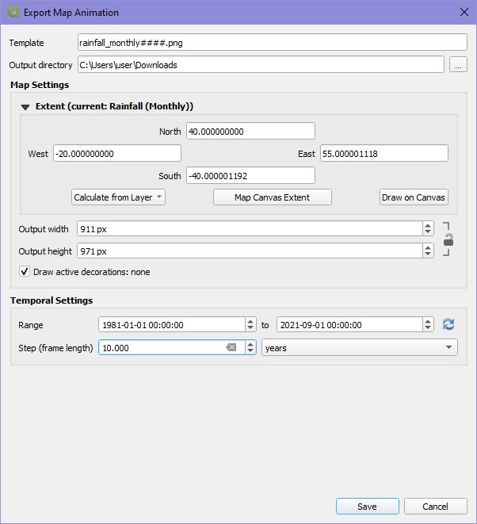The image size is (477, 524).
Task: Close the Export Map Animation window
Action: point(464,13)
